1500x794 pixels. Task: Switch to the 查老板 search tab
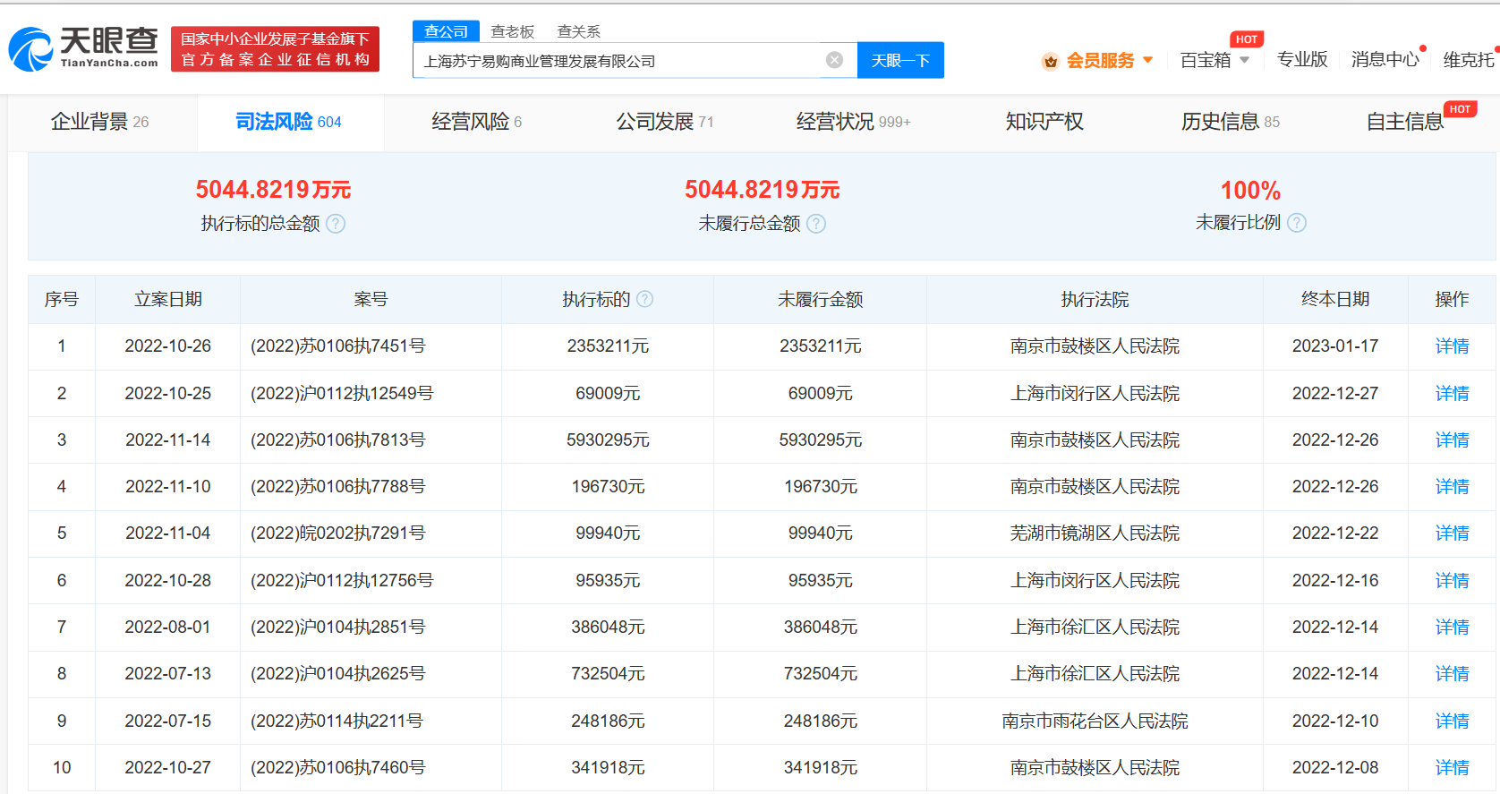[512, 31]
